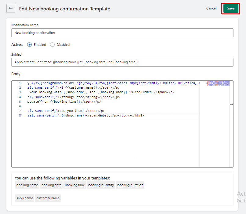Screen dimensions: 246x214
Task: Cancel editing the template
Action: click(211, 9)
